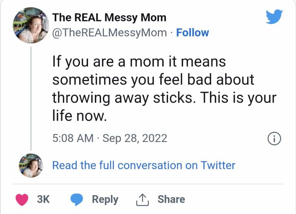This screenshot has height=214, width=296.
Task: Toggle following via the Follow control
Action: tap(193, 33)
